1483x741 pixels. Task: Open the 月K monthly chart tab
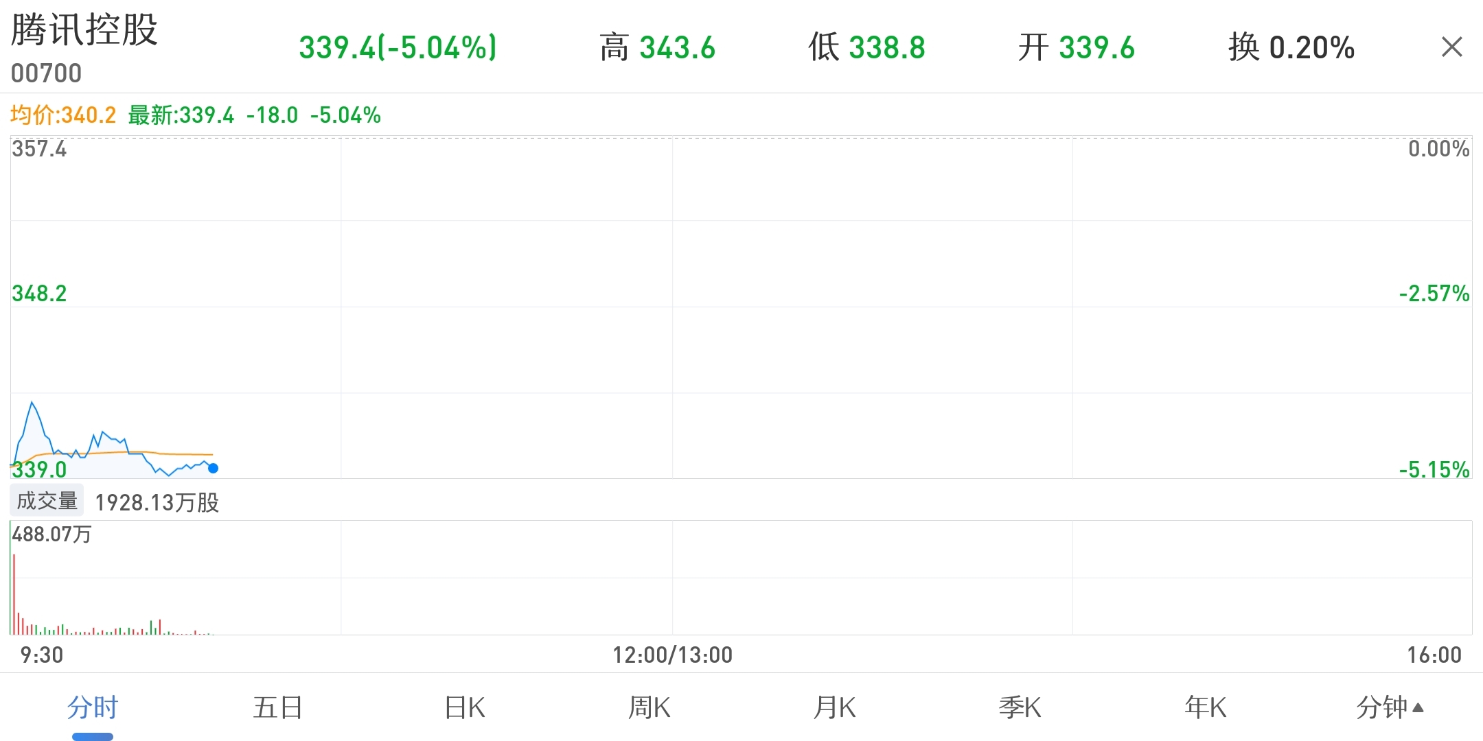835,707
